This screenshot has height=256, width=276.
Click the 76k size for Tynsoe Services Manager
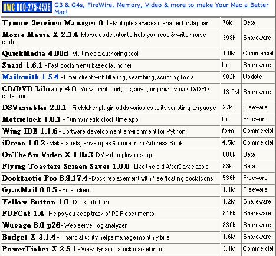pos(227,22)
